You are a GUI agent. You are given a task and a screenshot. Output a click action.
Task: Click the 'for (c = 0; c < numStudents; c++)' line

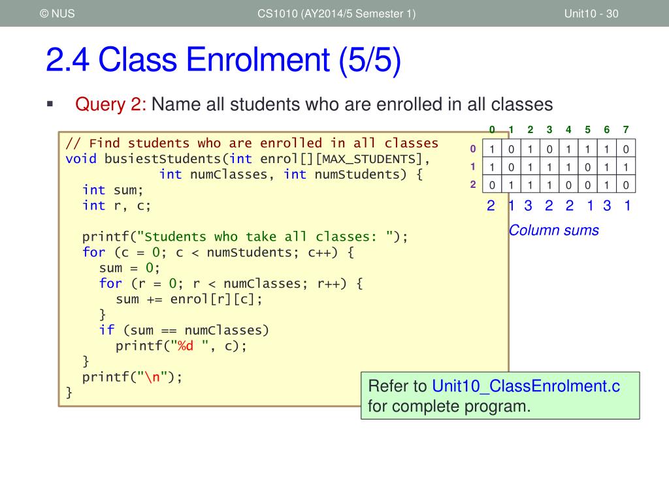click(218, 252)
